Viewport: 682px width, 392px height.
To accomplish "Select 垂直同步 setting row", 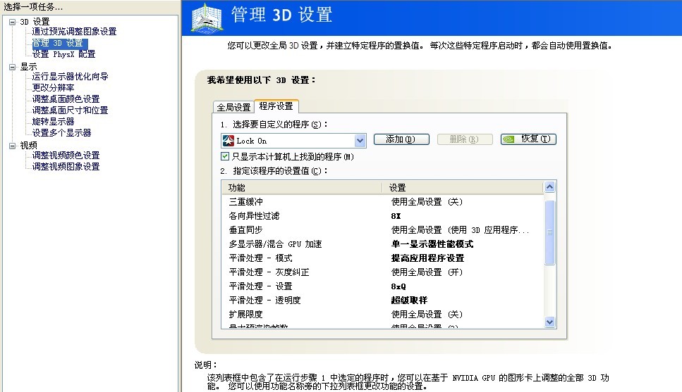I will tap(382, 230).
